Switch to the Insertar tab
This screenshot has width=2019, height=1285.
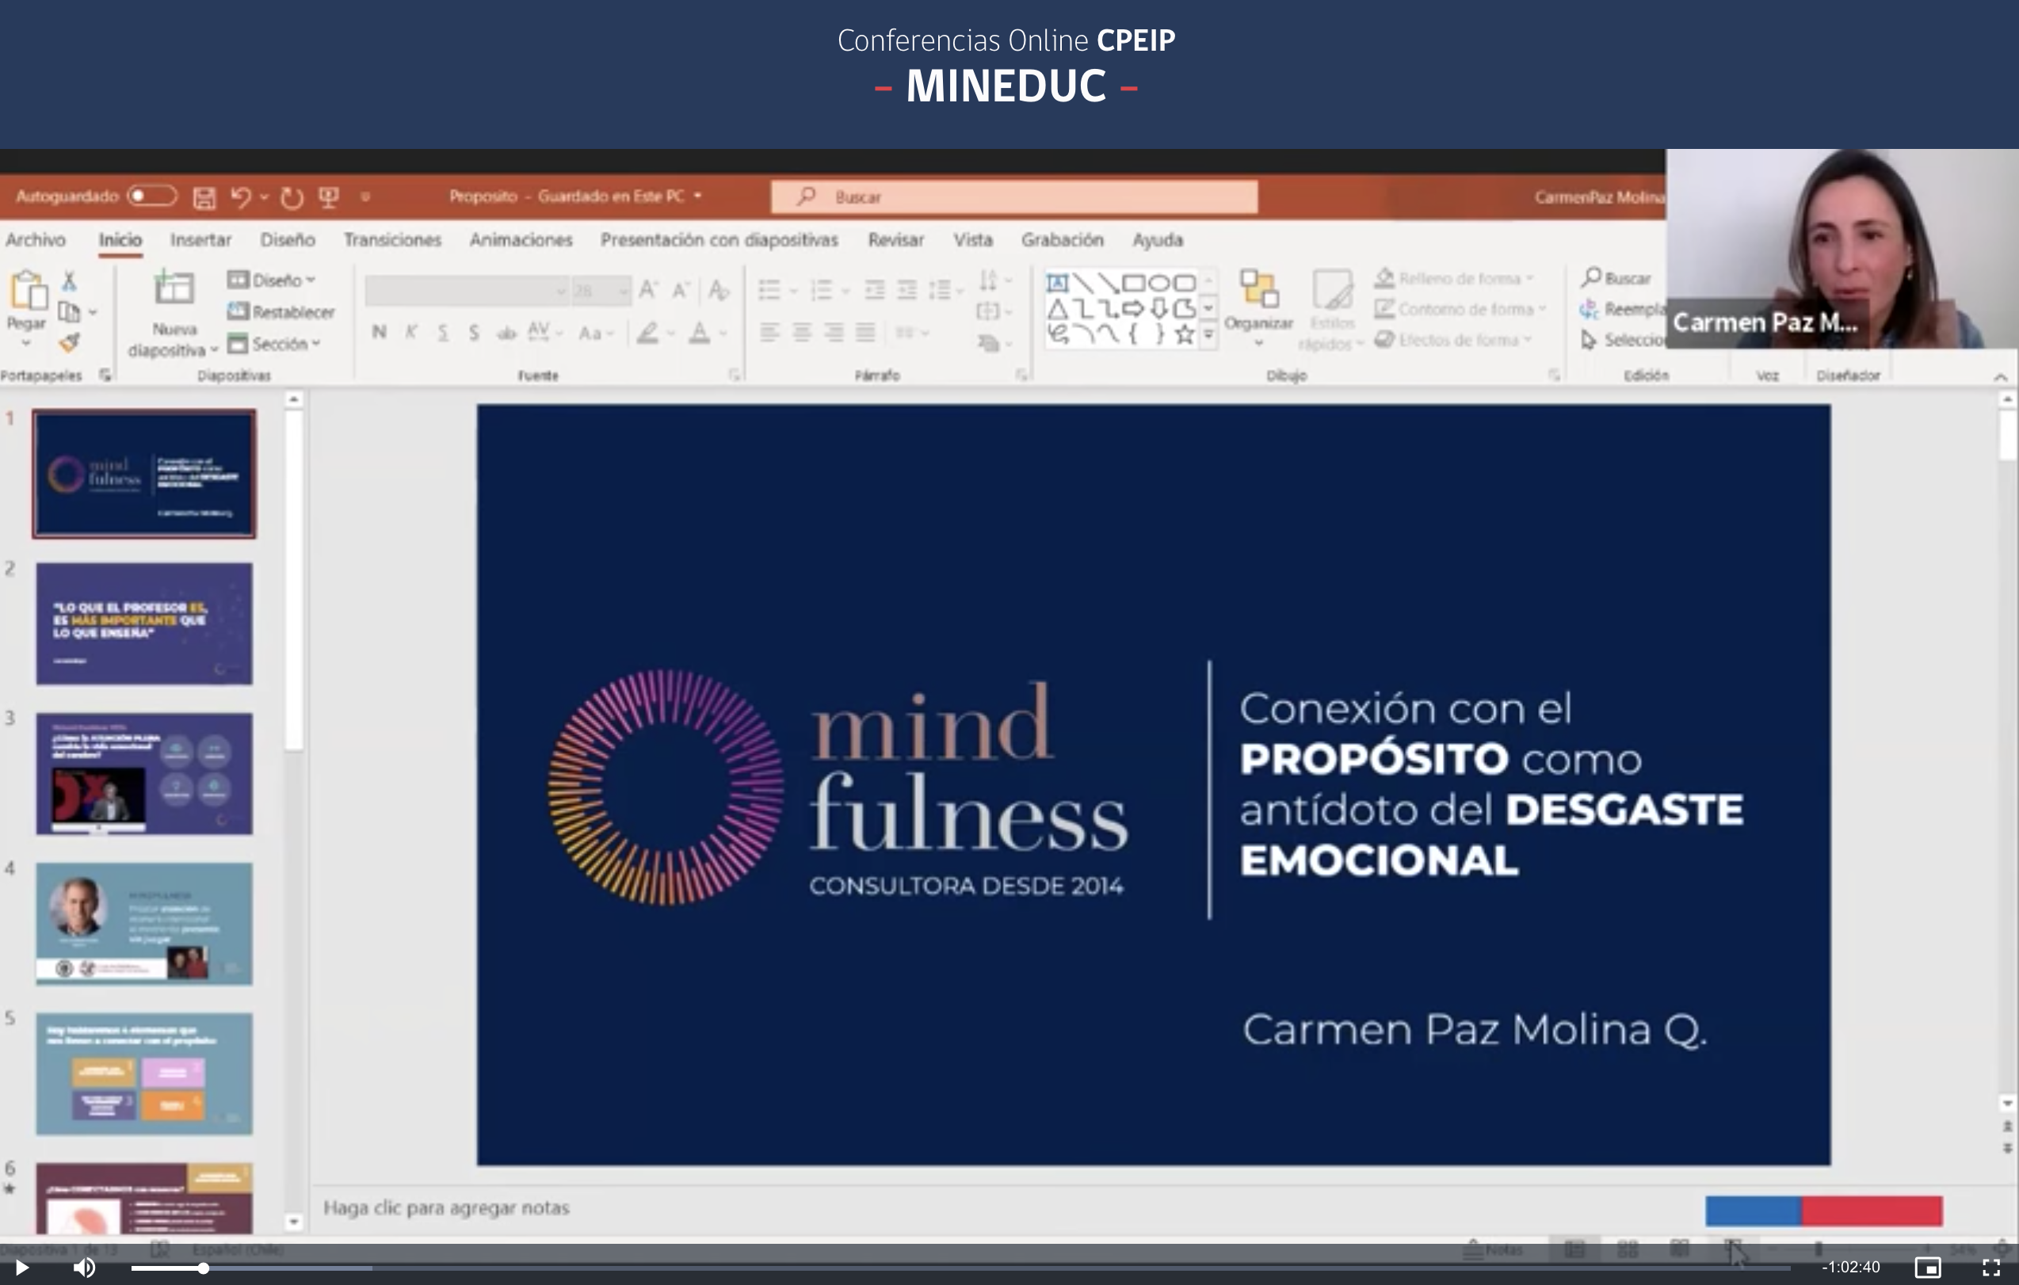(200, 240)
